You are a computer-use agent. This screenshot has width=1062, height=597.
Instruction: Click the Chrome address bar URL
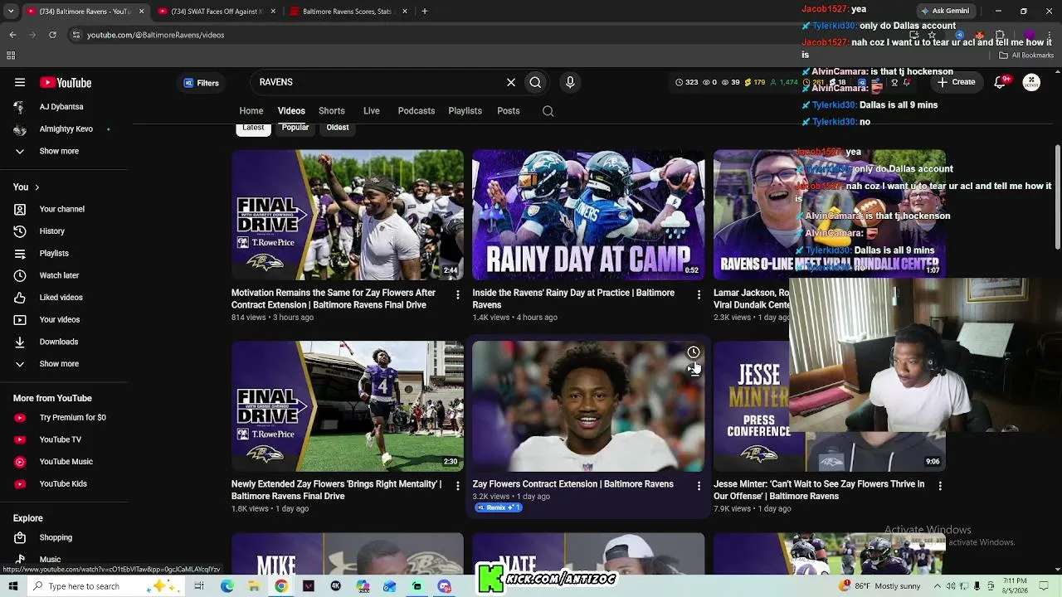156,35
